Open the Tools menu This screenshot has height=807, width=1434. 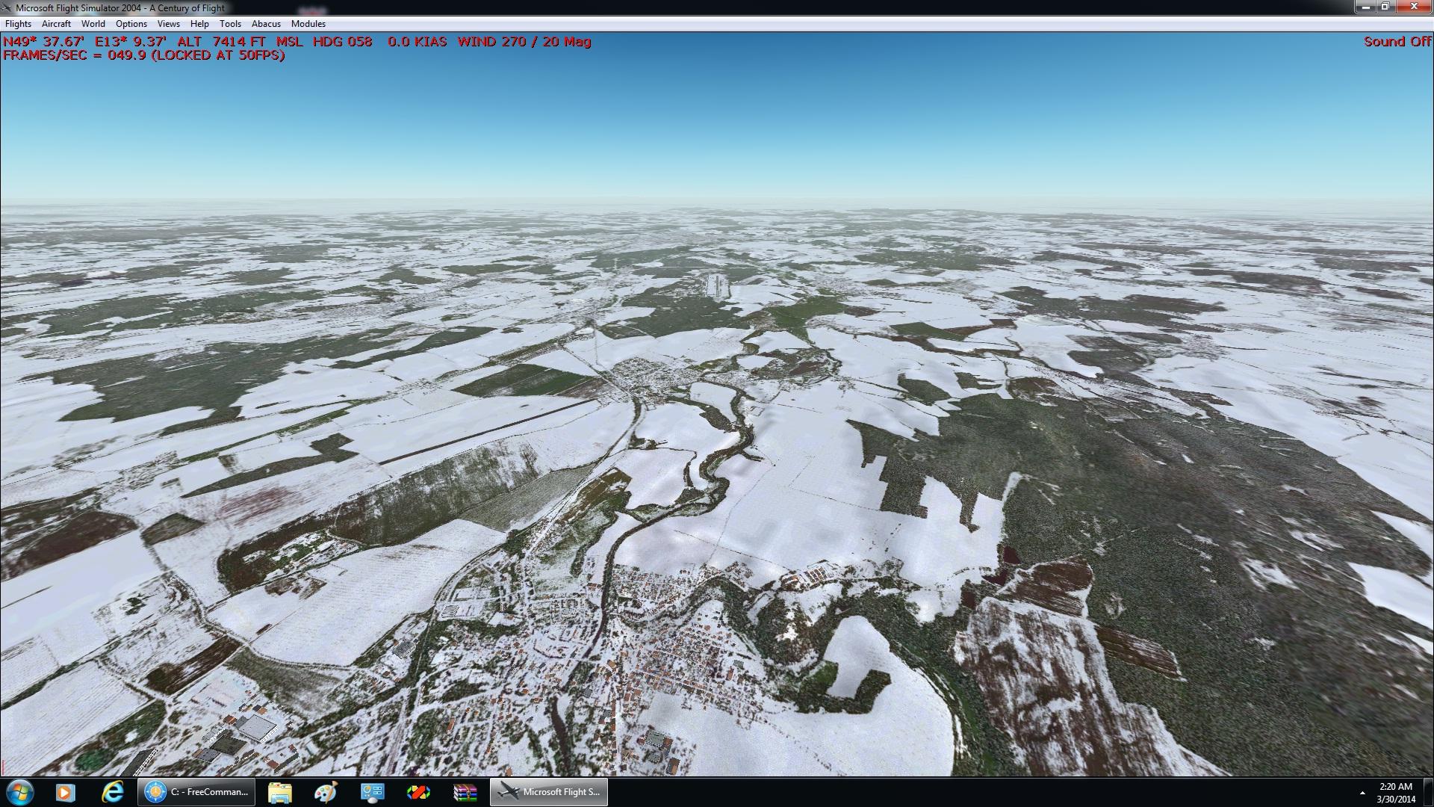(x=230, y=24)
